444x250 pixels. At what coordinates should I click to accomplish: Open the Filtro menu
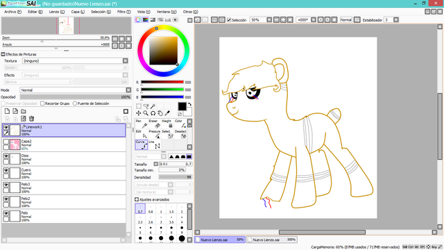coord(123,12)
